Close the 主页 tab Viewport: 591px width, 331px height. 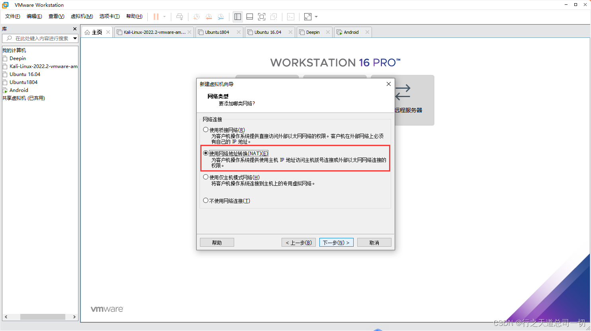(x=108, y=32)
